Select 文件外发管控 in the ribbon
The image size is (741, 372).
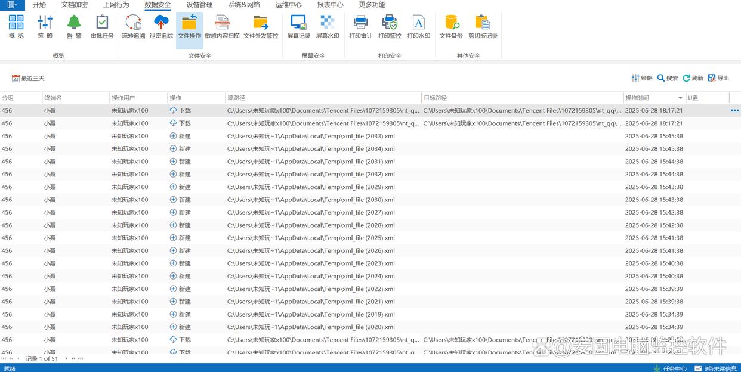[x=261, y=27]
